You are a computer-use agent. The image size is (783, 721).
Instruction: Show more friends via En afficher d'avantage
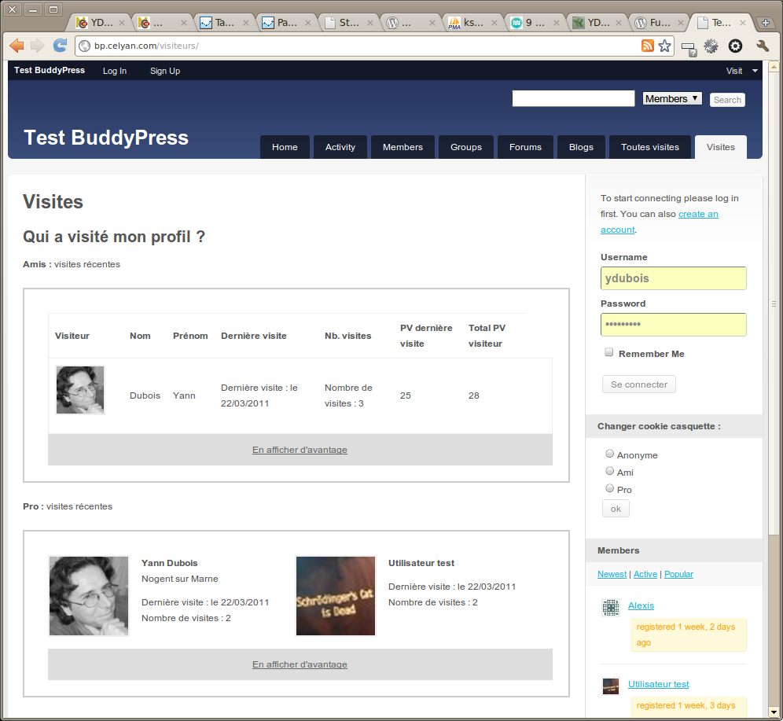point(300,450)
